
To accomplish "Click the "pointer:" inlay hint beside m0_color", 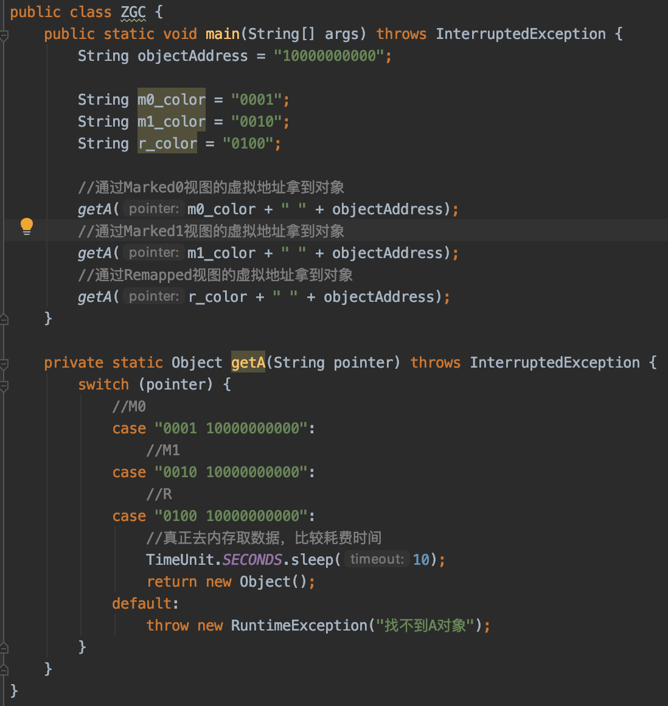I will tap(153, 208).
